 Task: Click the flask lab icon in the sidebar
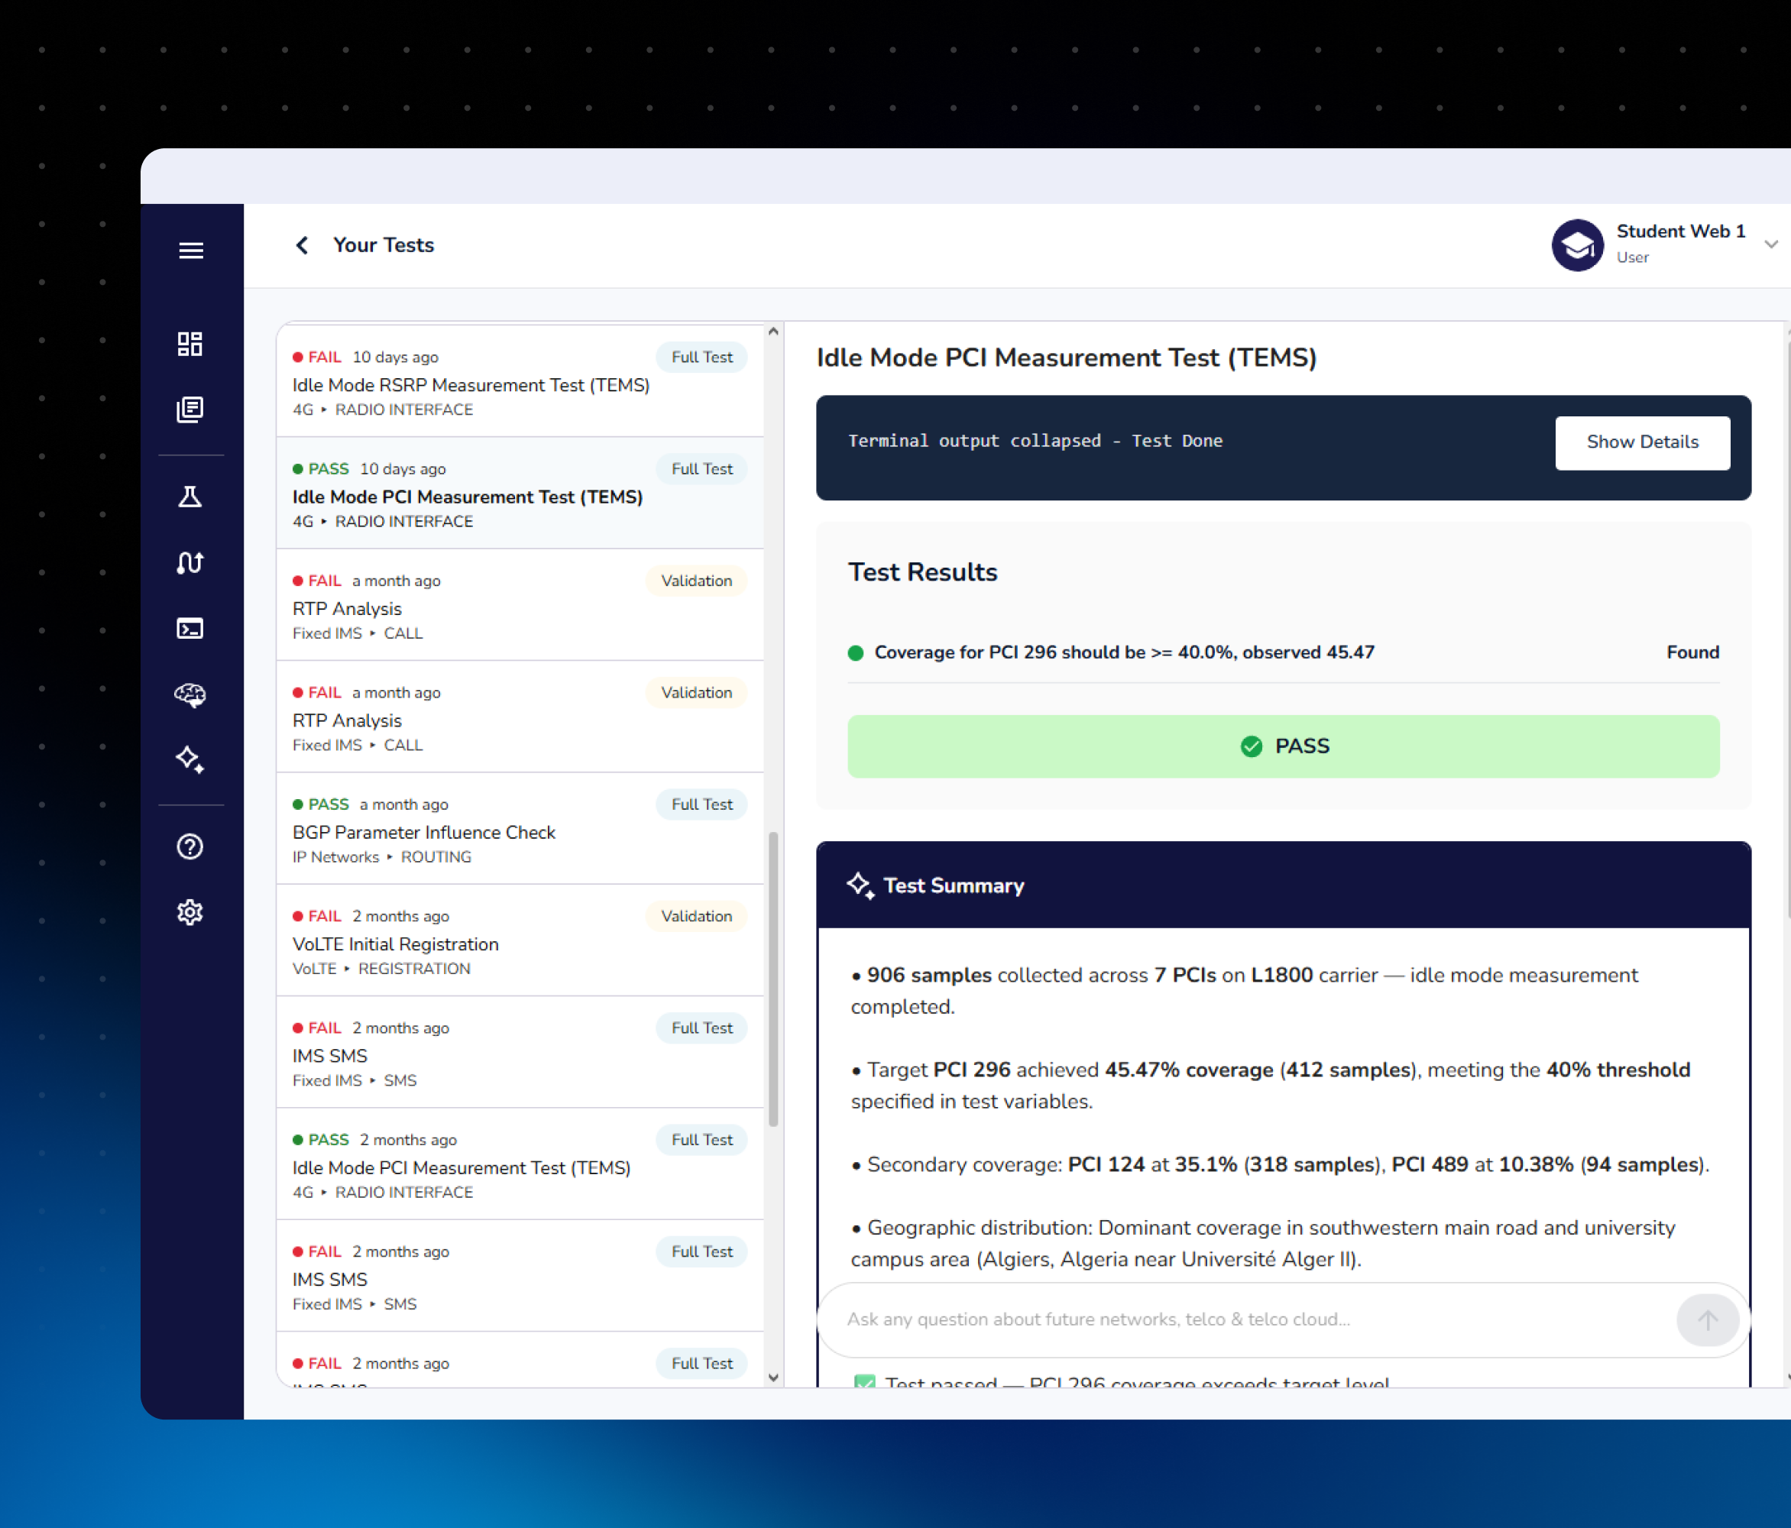pyautogui.click(x=190, y=497)
